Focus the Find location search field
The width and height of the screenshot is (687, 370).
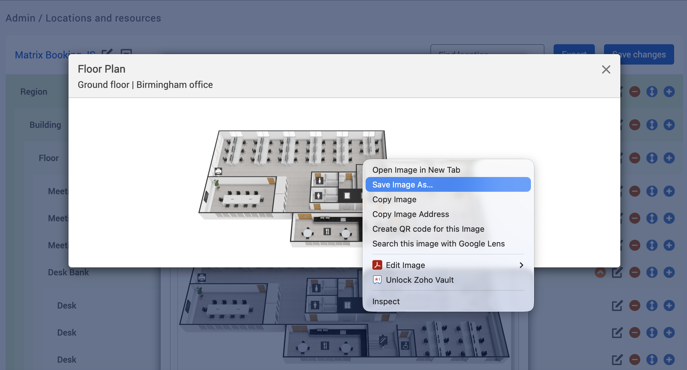tap(487, 49)
